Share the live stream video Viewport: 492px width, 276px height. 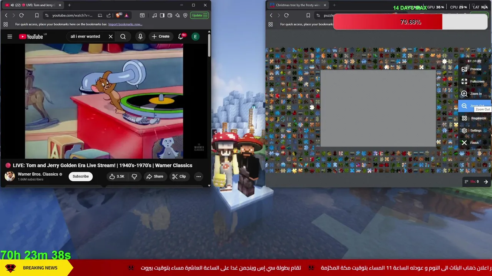pyautogui.click(x=155, y=176)
